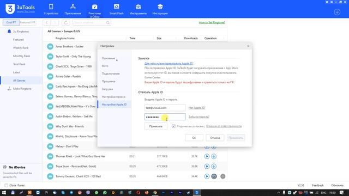Open the Приложения apps section
The height and width of the screenshot is (196, 349).
point(73,9)
